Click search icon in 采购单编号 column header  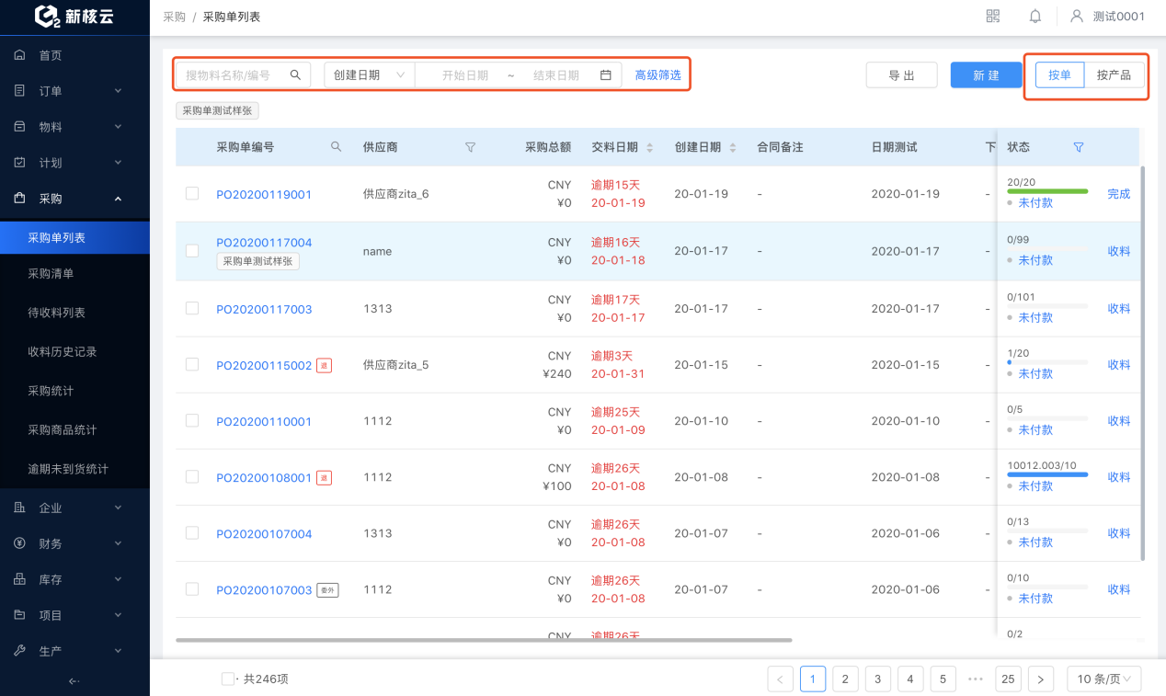336,147
